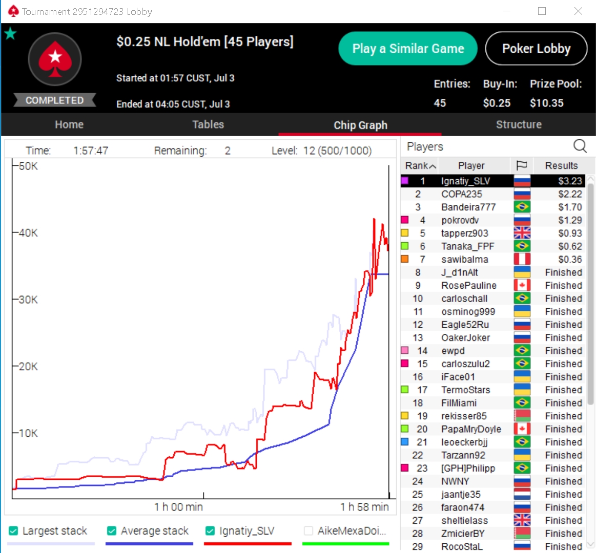The width and height of the screenshot is (596, 553).
Task: Click the $3.23 result for Ignatiy_SLV
Action: coord(570,181)
